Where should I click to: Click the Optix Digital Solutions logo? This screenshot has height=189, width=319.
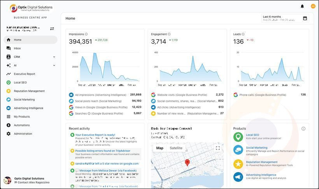point(31,8)
